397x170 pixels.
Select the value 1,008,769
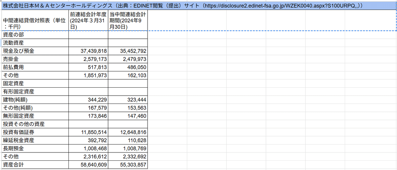pos(127,148)
